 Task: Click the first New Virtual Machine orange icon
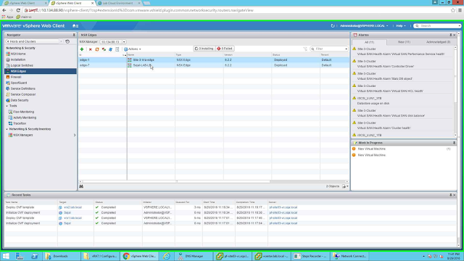[x=354, y=149]
